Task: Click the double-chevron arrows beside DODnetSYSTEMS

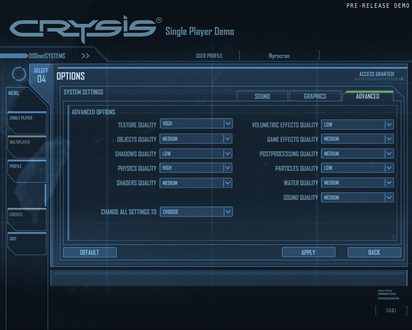Action: coord(85,56)
